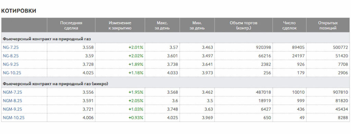The image size is (351, 134).
Task: Click the Изменение к закрытию column header
Action: pos(120,25)
